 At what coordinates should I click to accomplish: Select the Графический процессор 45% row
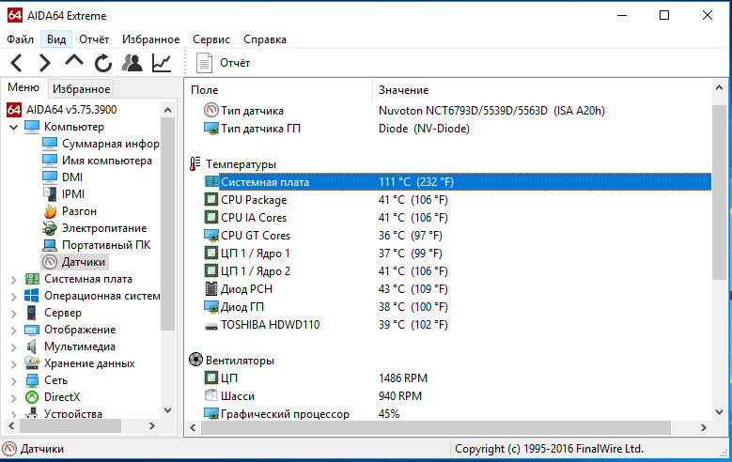[458, 414]
